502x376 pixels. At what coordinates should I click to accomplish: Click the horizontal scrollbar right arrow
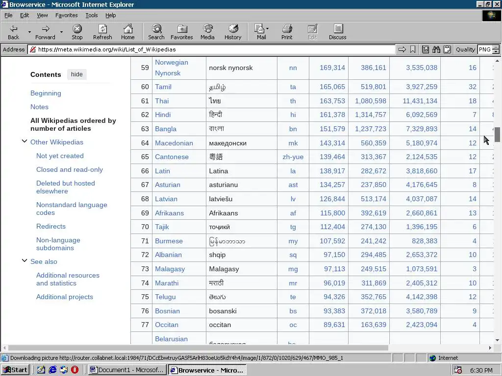pyautogui.click(x=490, y=348)
